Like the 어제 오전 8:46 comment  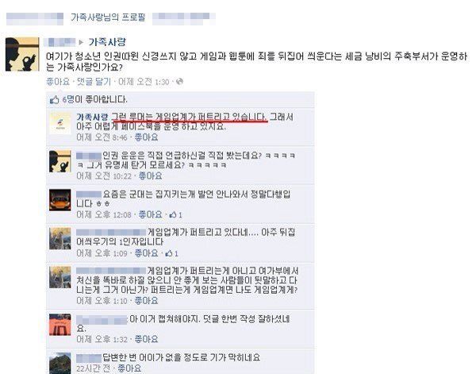click(146, 137)
